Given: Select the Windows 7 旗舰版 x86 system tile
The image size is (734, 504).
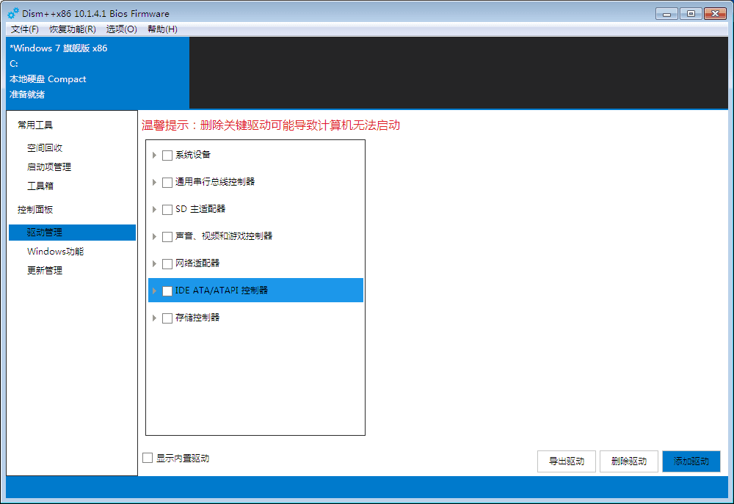Looking at the screenshot, I should click(x=97, y=72).
